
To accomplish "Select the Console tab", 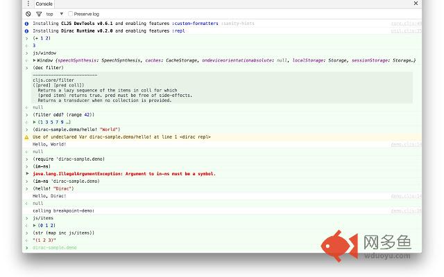I will coord(44,4).
